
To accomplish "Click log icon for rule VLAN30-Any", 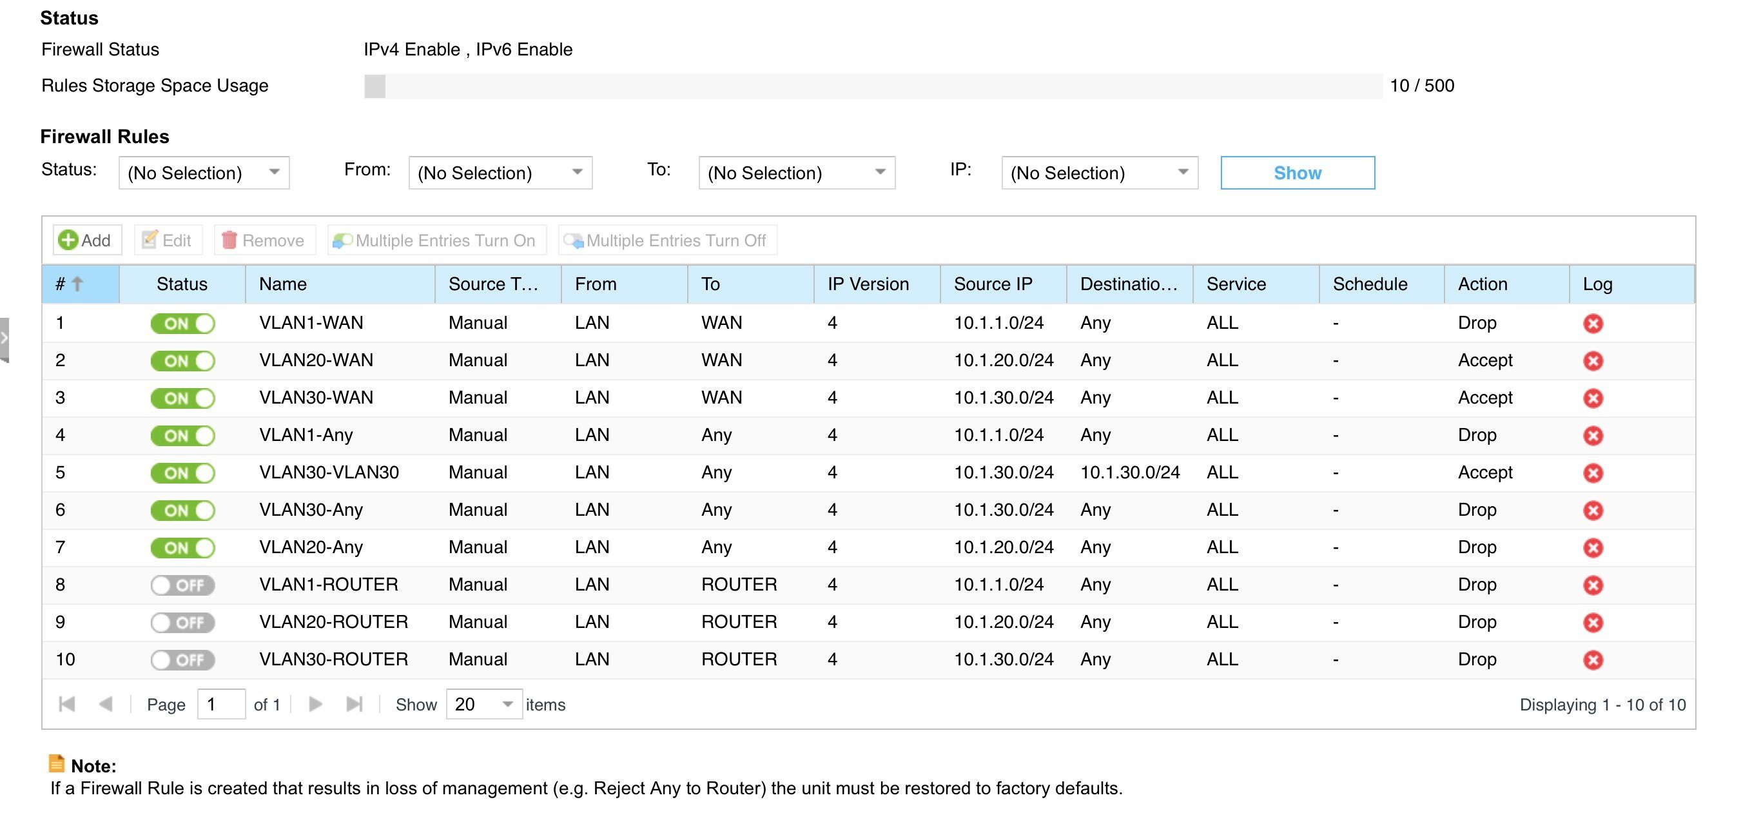I will click(x=1593, y=510).
